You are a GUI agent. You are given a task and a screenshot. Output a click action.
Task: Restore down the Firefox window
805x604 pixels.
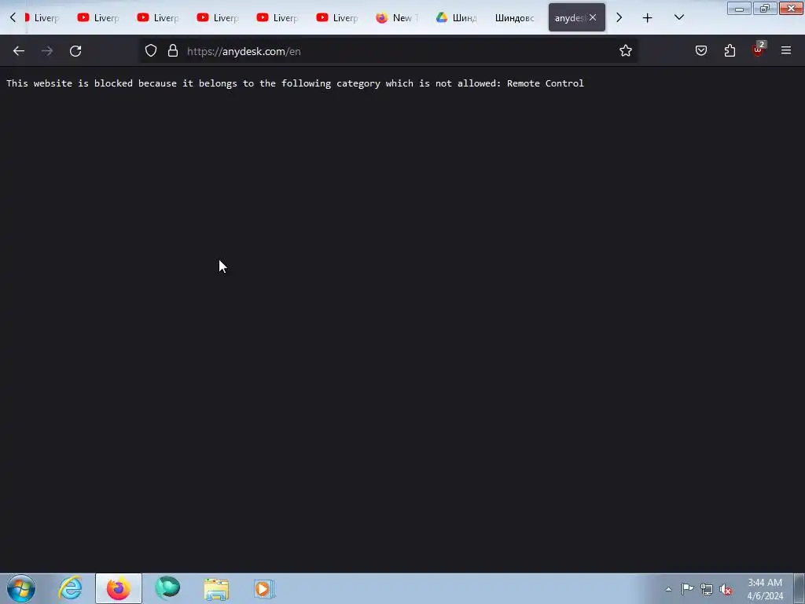(765, 8)
